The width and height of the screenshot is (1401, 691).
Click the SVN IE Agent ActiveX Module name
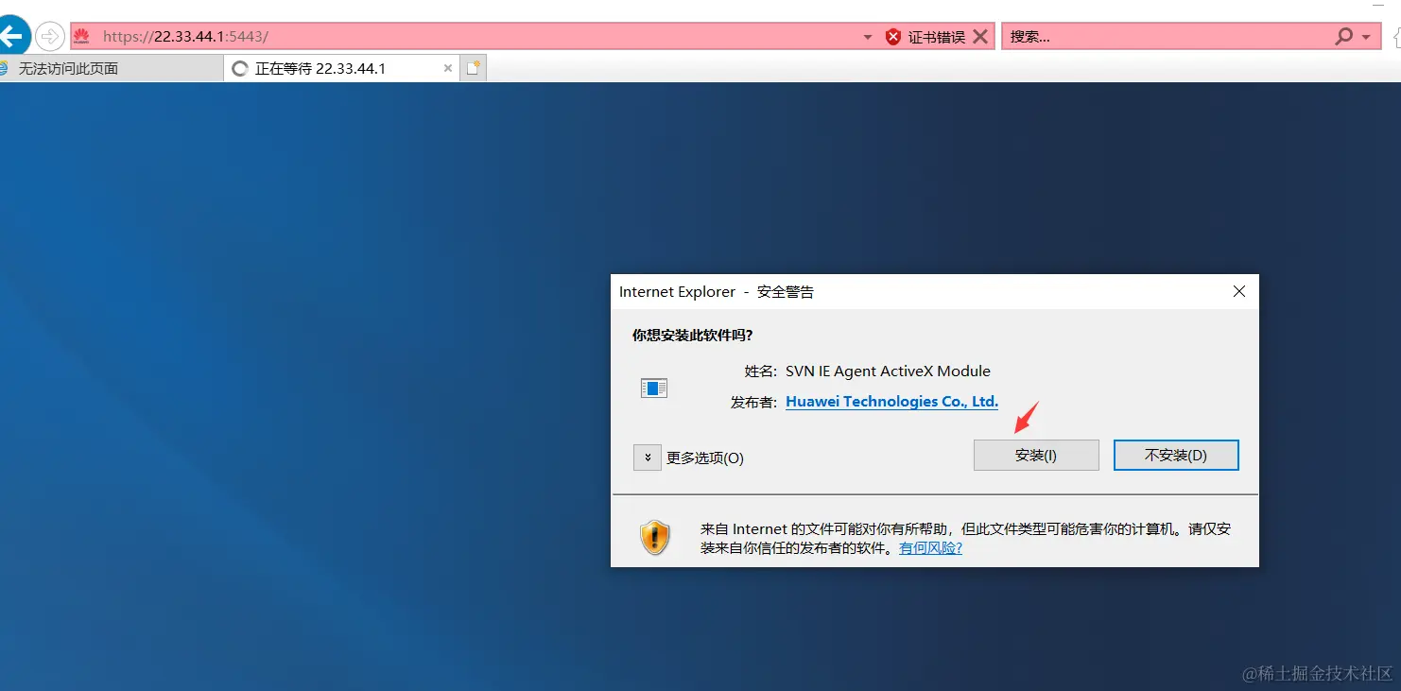[888, 371]
